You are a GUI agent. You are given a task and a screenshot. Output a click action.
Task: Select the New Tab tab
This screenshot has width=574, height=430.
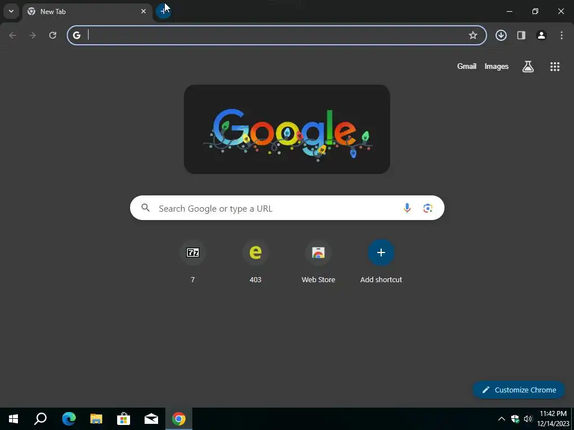(x=87, y=12)
